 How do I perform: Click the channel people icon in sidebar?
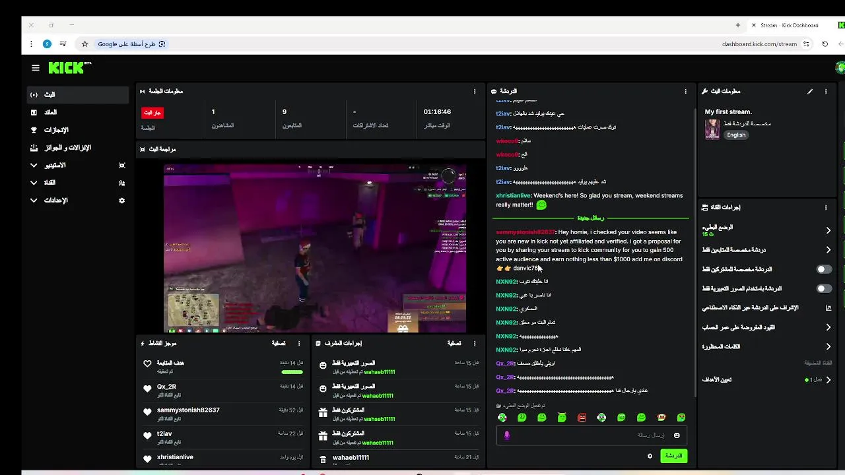[x=121, y=183]
